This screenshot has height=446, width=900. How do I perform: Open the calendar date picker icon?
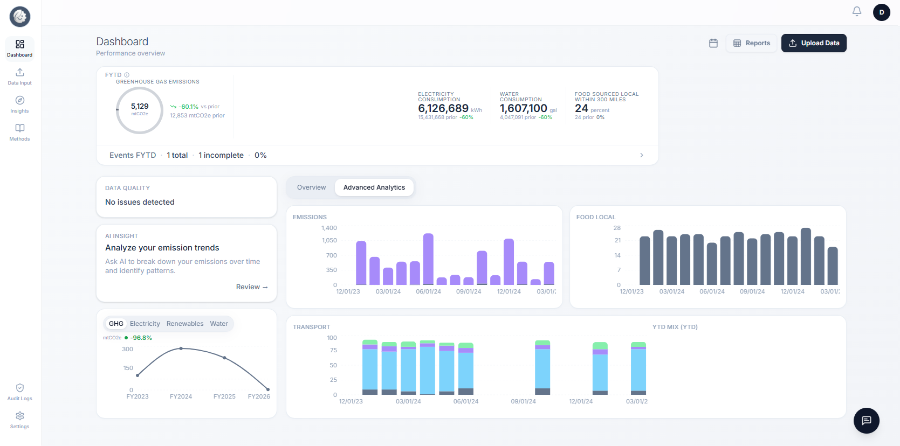(x=713, y=43)
